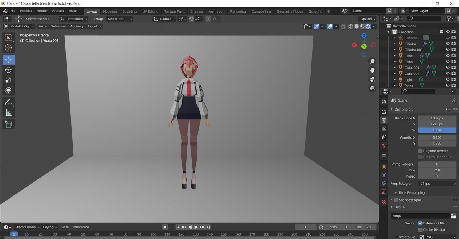Open the View Layer properties tab
Image resolution: width=459 pixels, height=239 pixels.
tap(384, 129)
